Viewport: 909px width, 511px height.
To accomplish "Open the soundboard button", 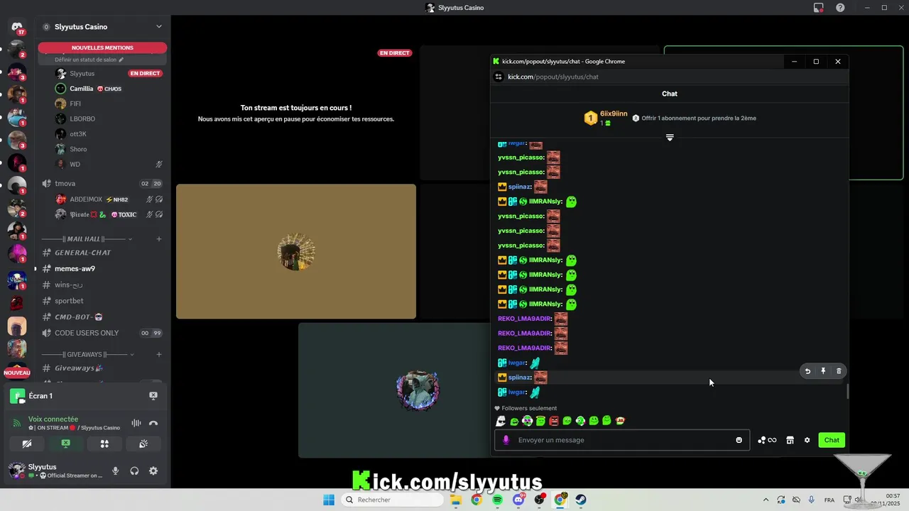I will 143,444.
